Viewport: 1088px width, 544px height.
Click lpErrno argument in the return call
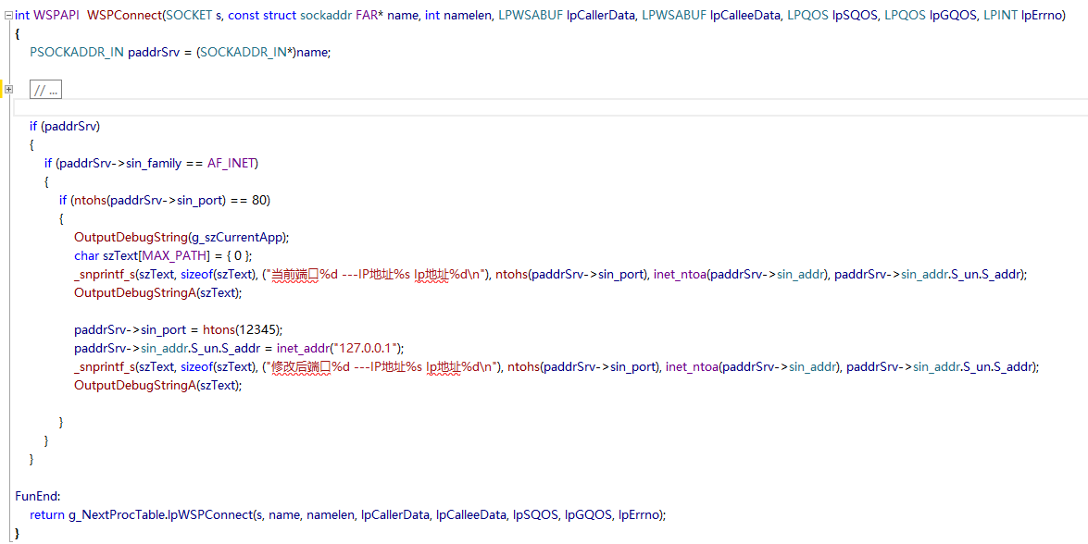[639, 515]
